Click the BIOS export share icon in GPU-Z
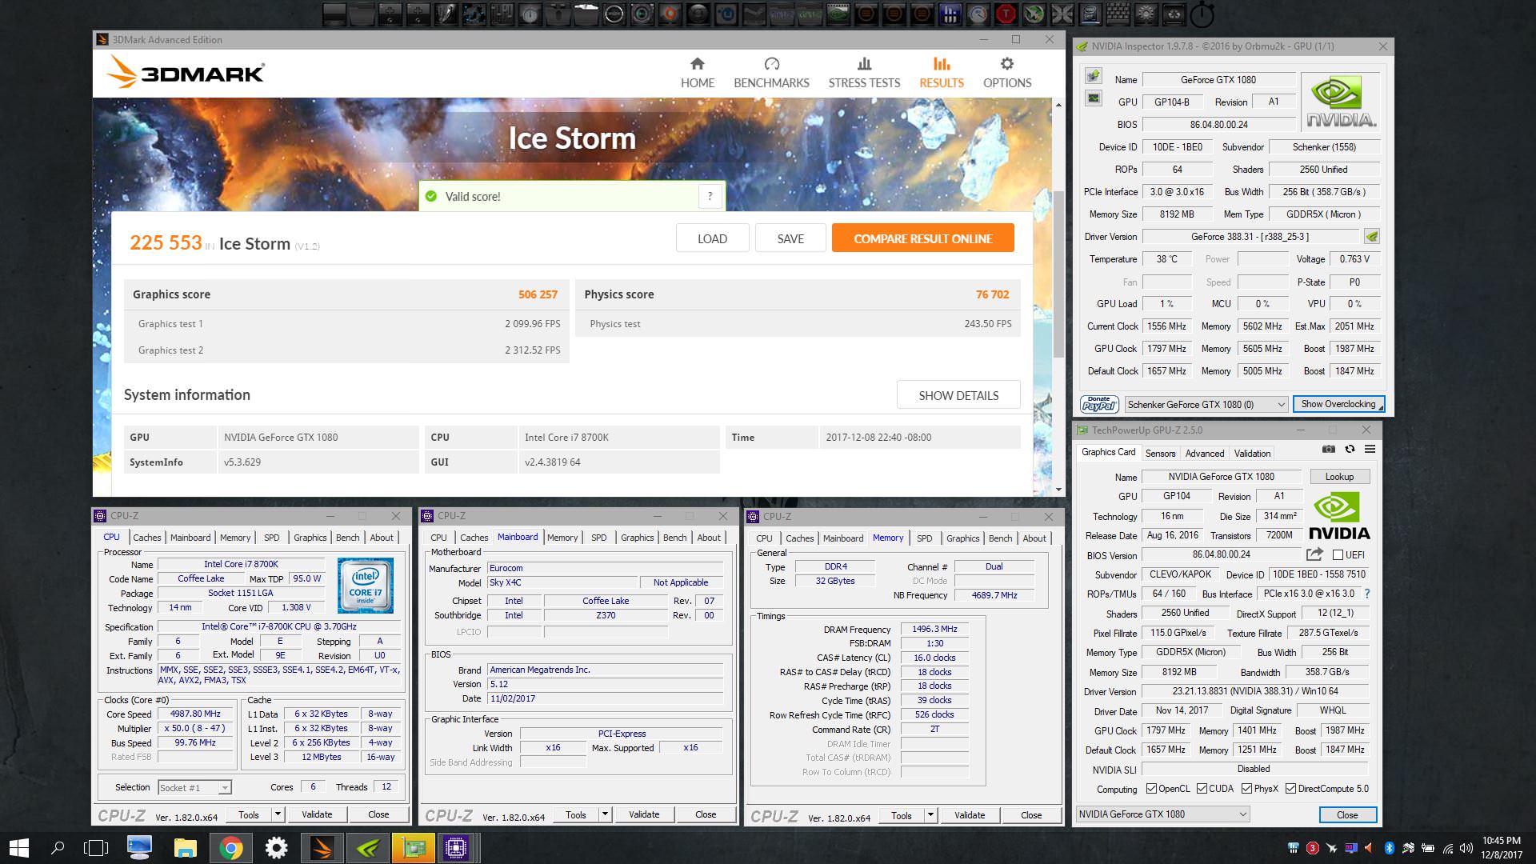Image resolution: width=1536 pixels, height=864 pixels. [x=1314, y=554]
